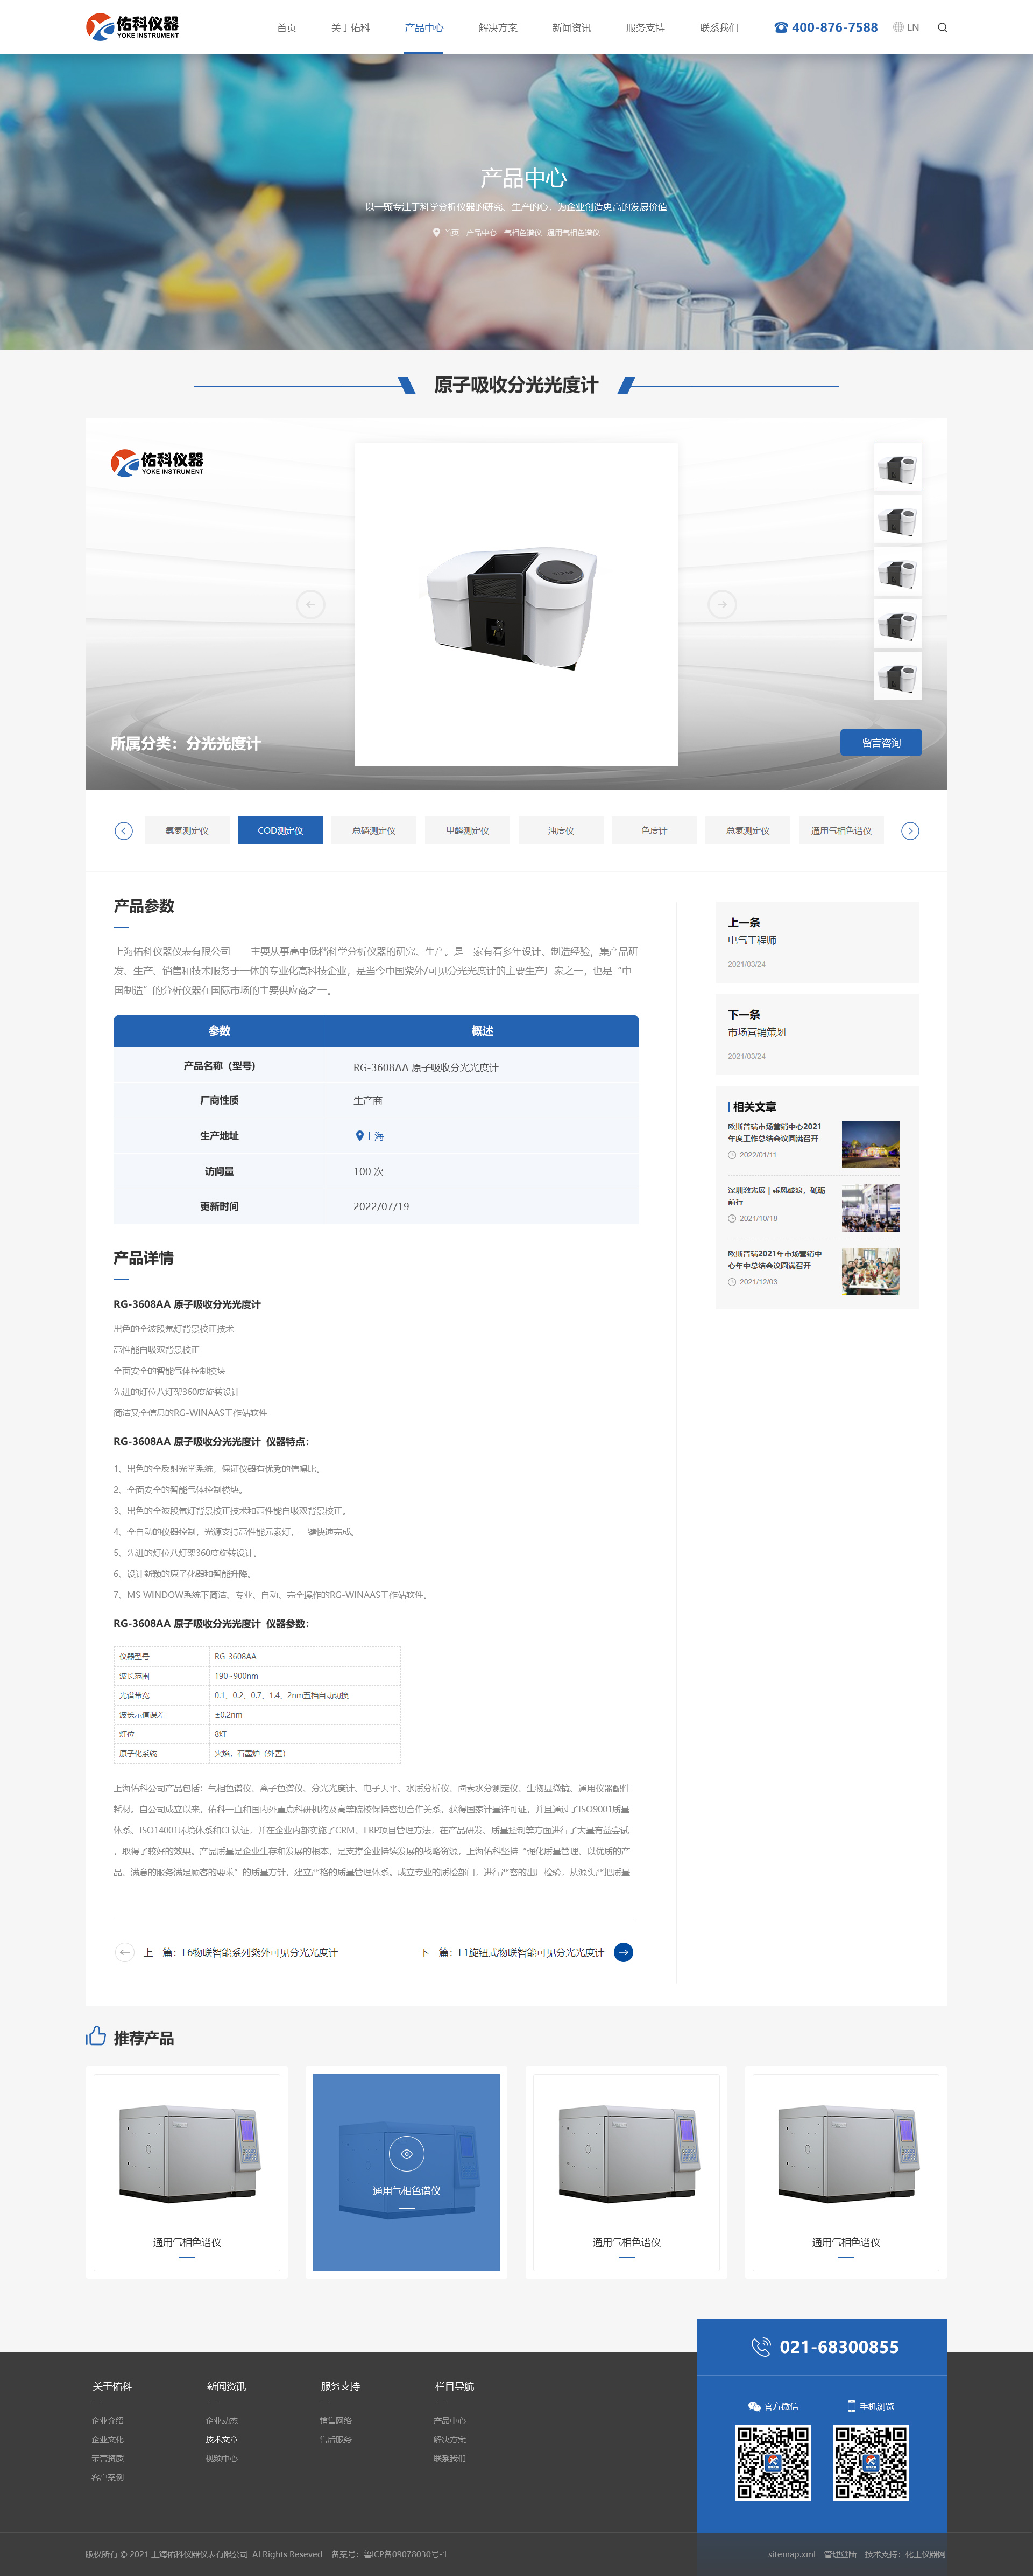Open last recommended 通用气相色谱仪 product card
Screen dimensions: 1033x2576
click(846, 2172)
